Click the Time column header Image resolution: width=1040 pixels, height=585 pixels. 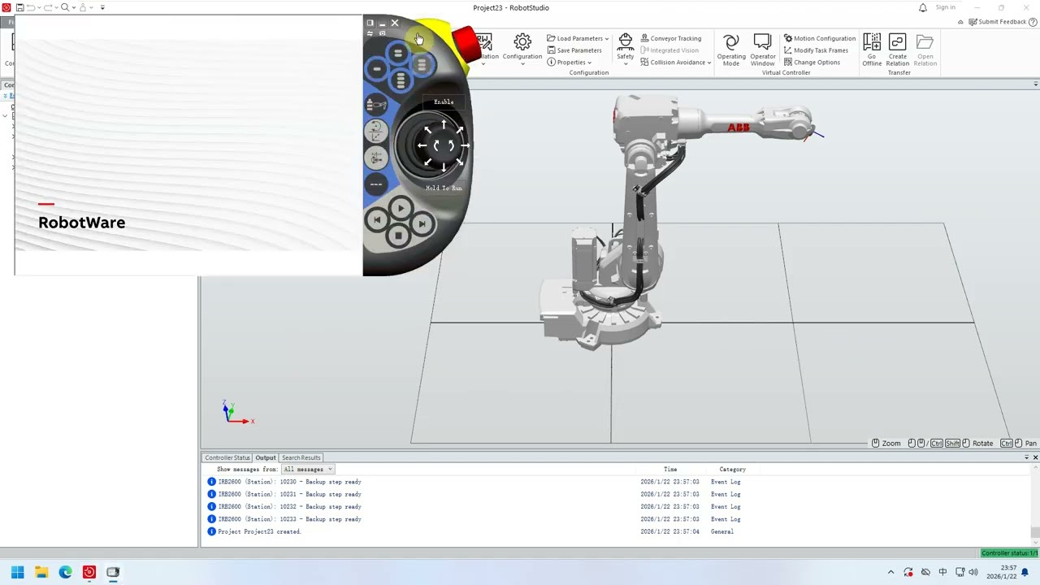coord(670,469)
